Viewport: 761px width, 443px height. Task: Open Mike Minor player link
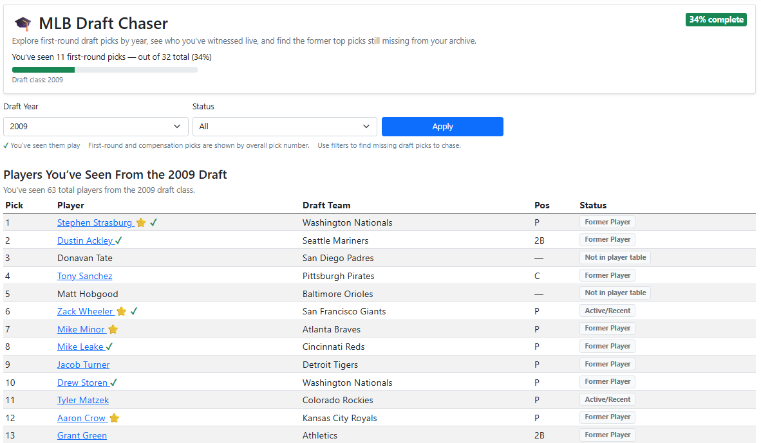point(81,329)
